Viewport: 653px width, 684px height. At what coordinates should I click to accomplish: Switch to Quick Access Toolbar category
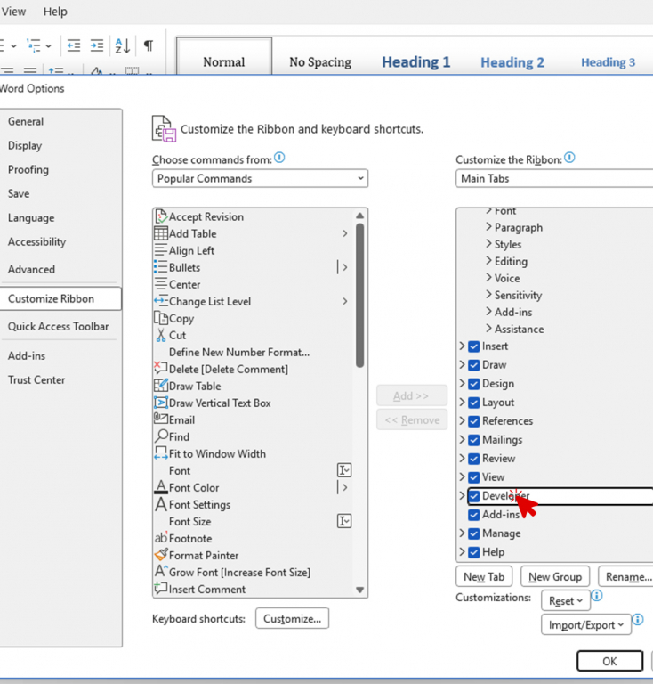coord(58,326)
